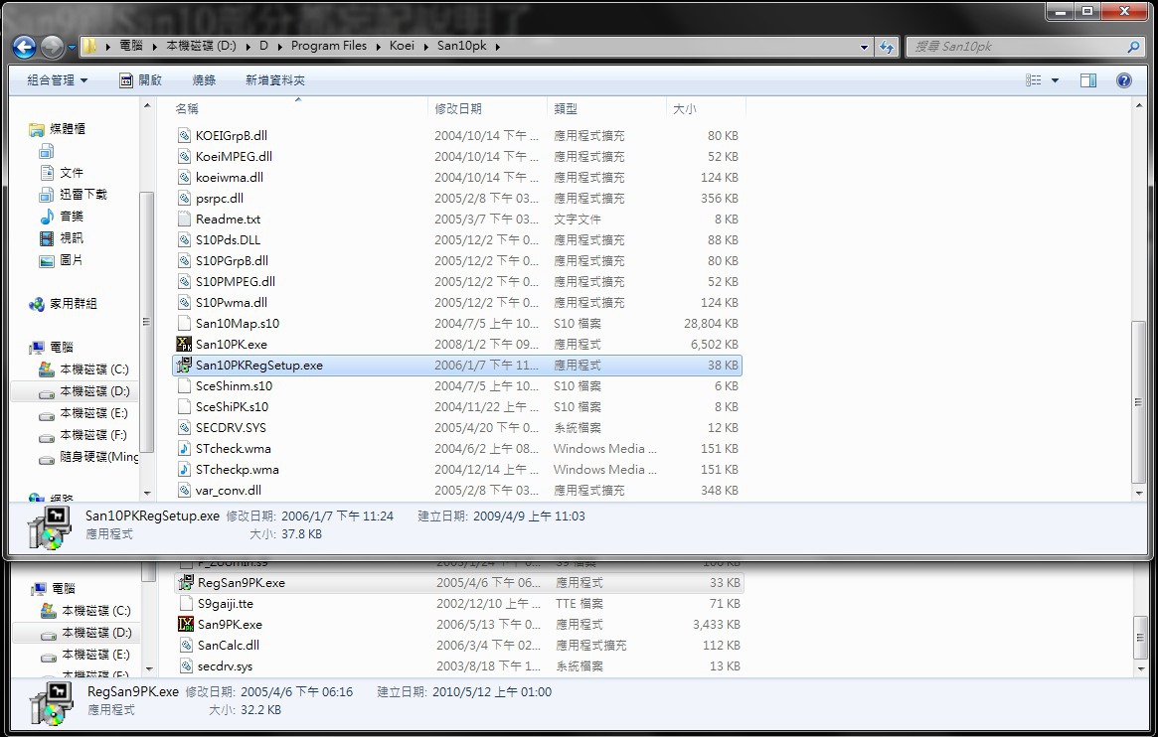Click secdrv.sys icon in back window
The width and height of the screenshot is (1158, 737).
coord(186,666)
